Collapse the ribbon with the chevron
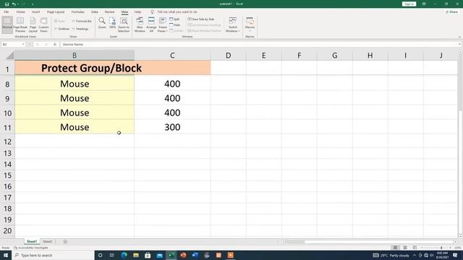463x260 pixels. pyautogui.click(x=459, y=37)
